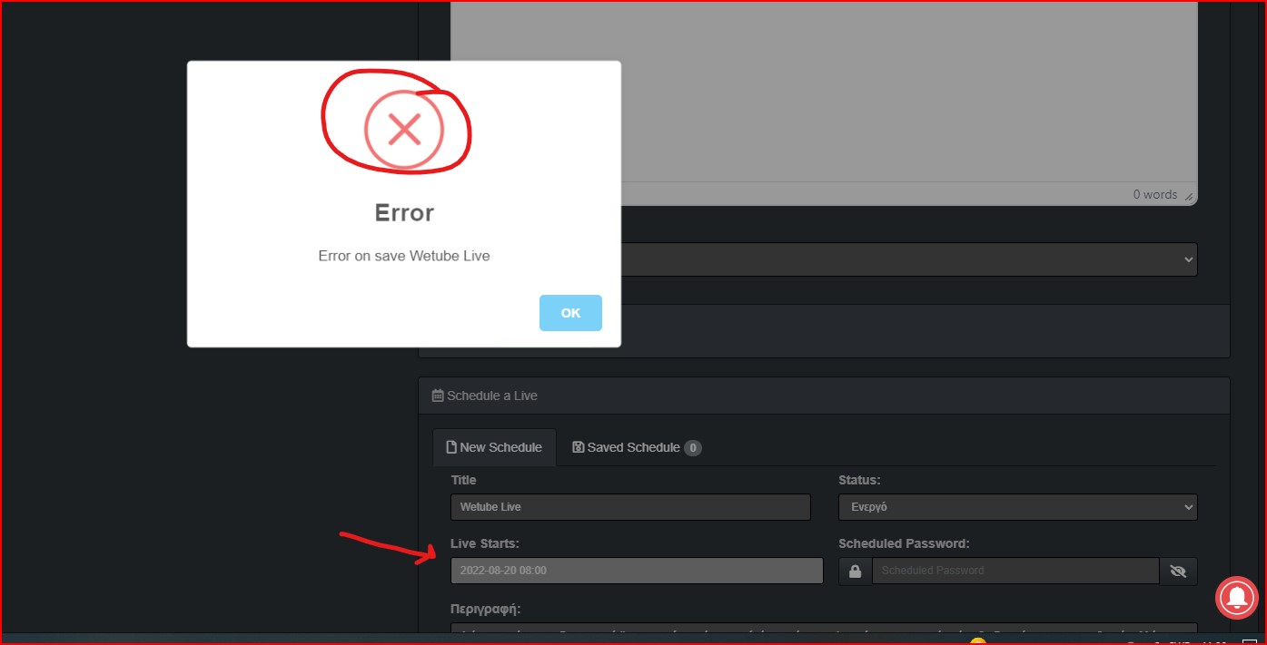Click the lock icon beside Scheduled Password

click(x=855, y=571)
